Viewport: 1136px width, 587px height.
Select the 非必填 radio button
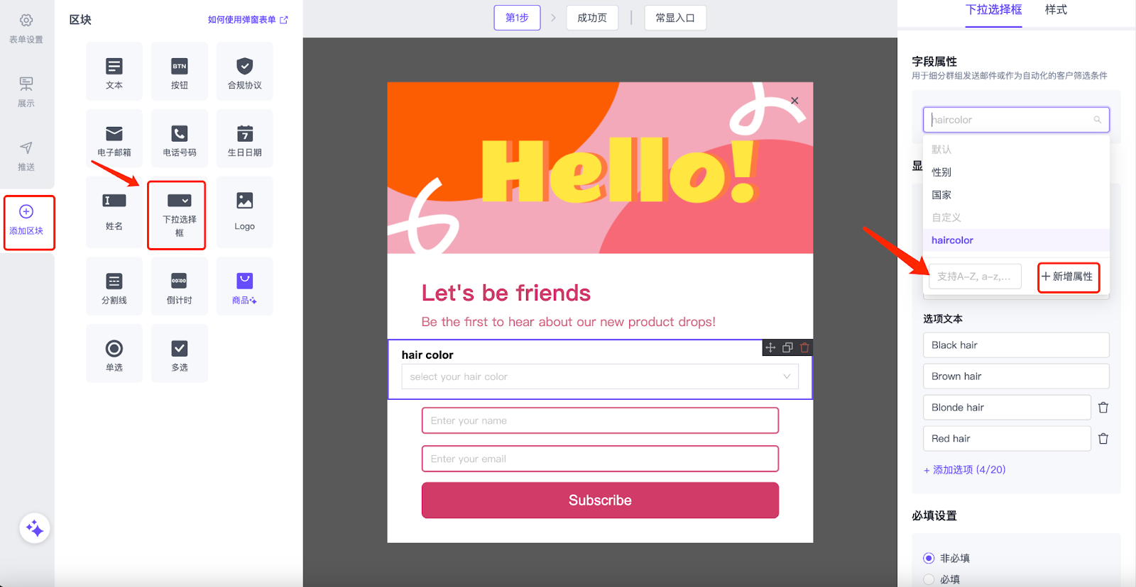[929, 558]
